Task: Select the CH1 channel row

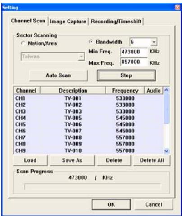Action: click(x=88, y=98)
